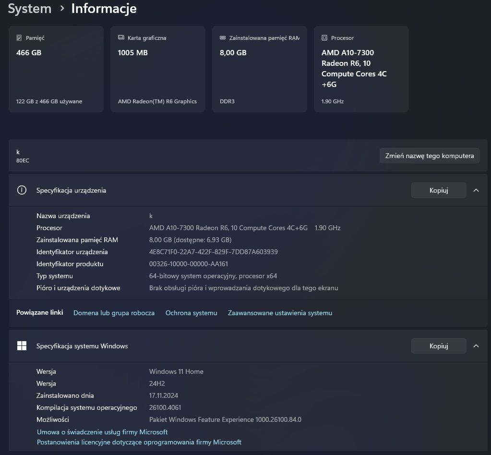Open Domena lub grupa robocza link
The width and height of the screenshot is (491, 455).
(114, 313)
